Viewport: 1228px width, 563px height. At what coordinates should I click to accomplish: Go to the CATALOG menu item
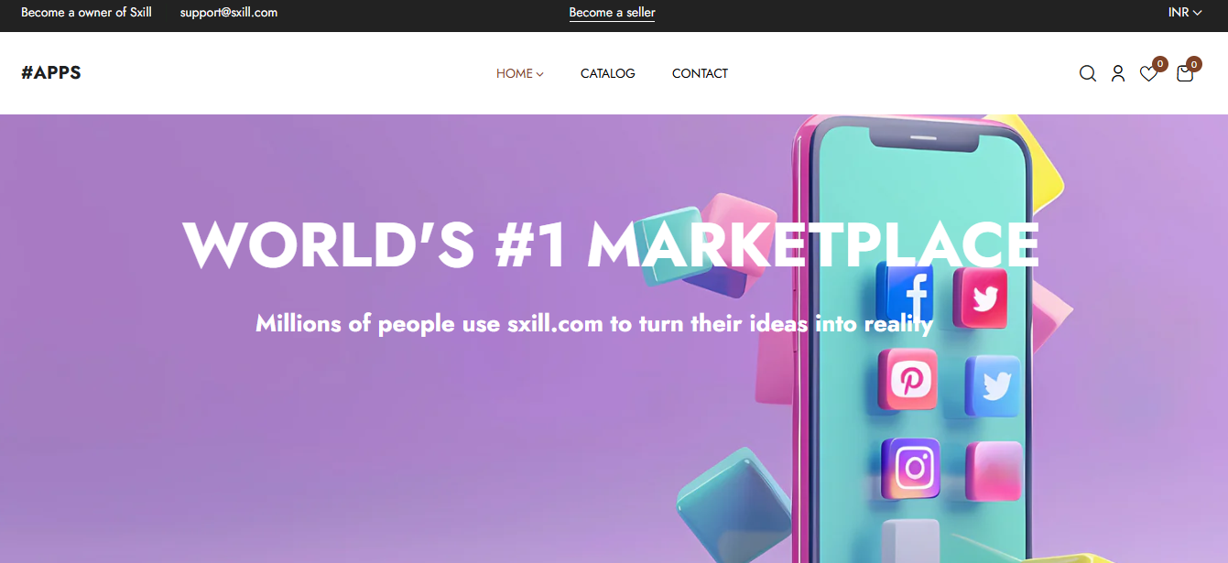[x=608, y=73]
